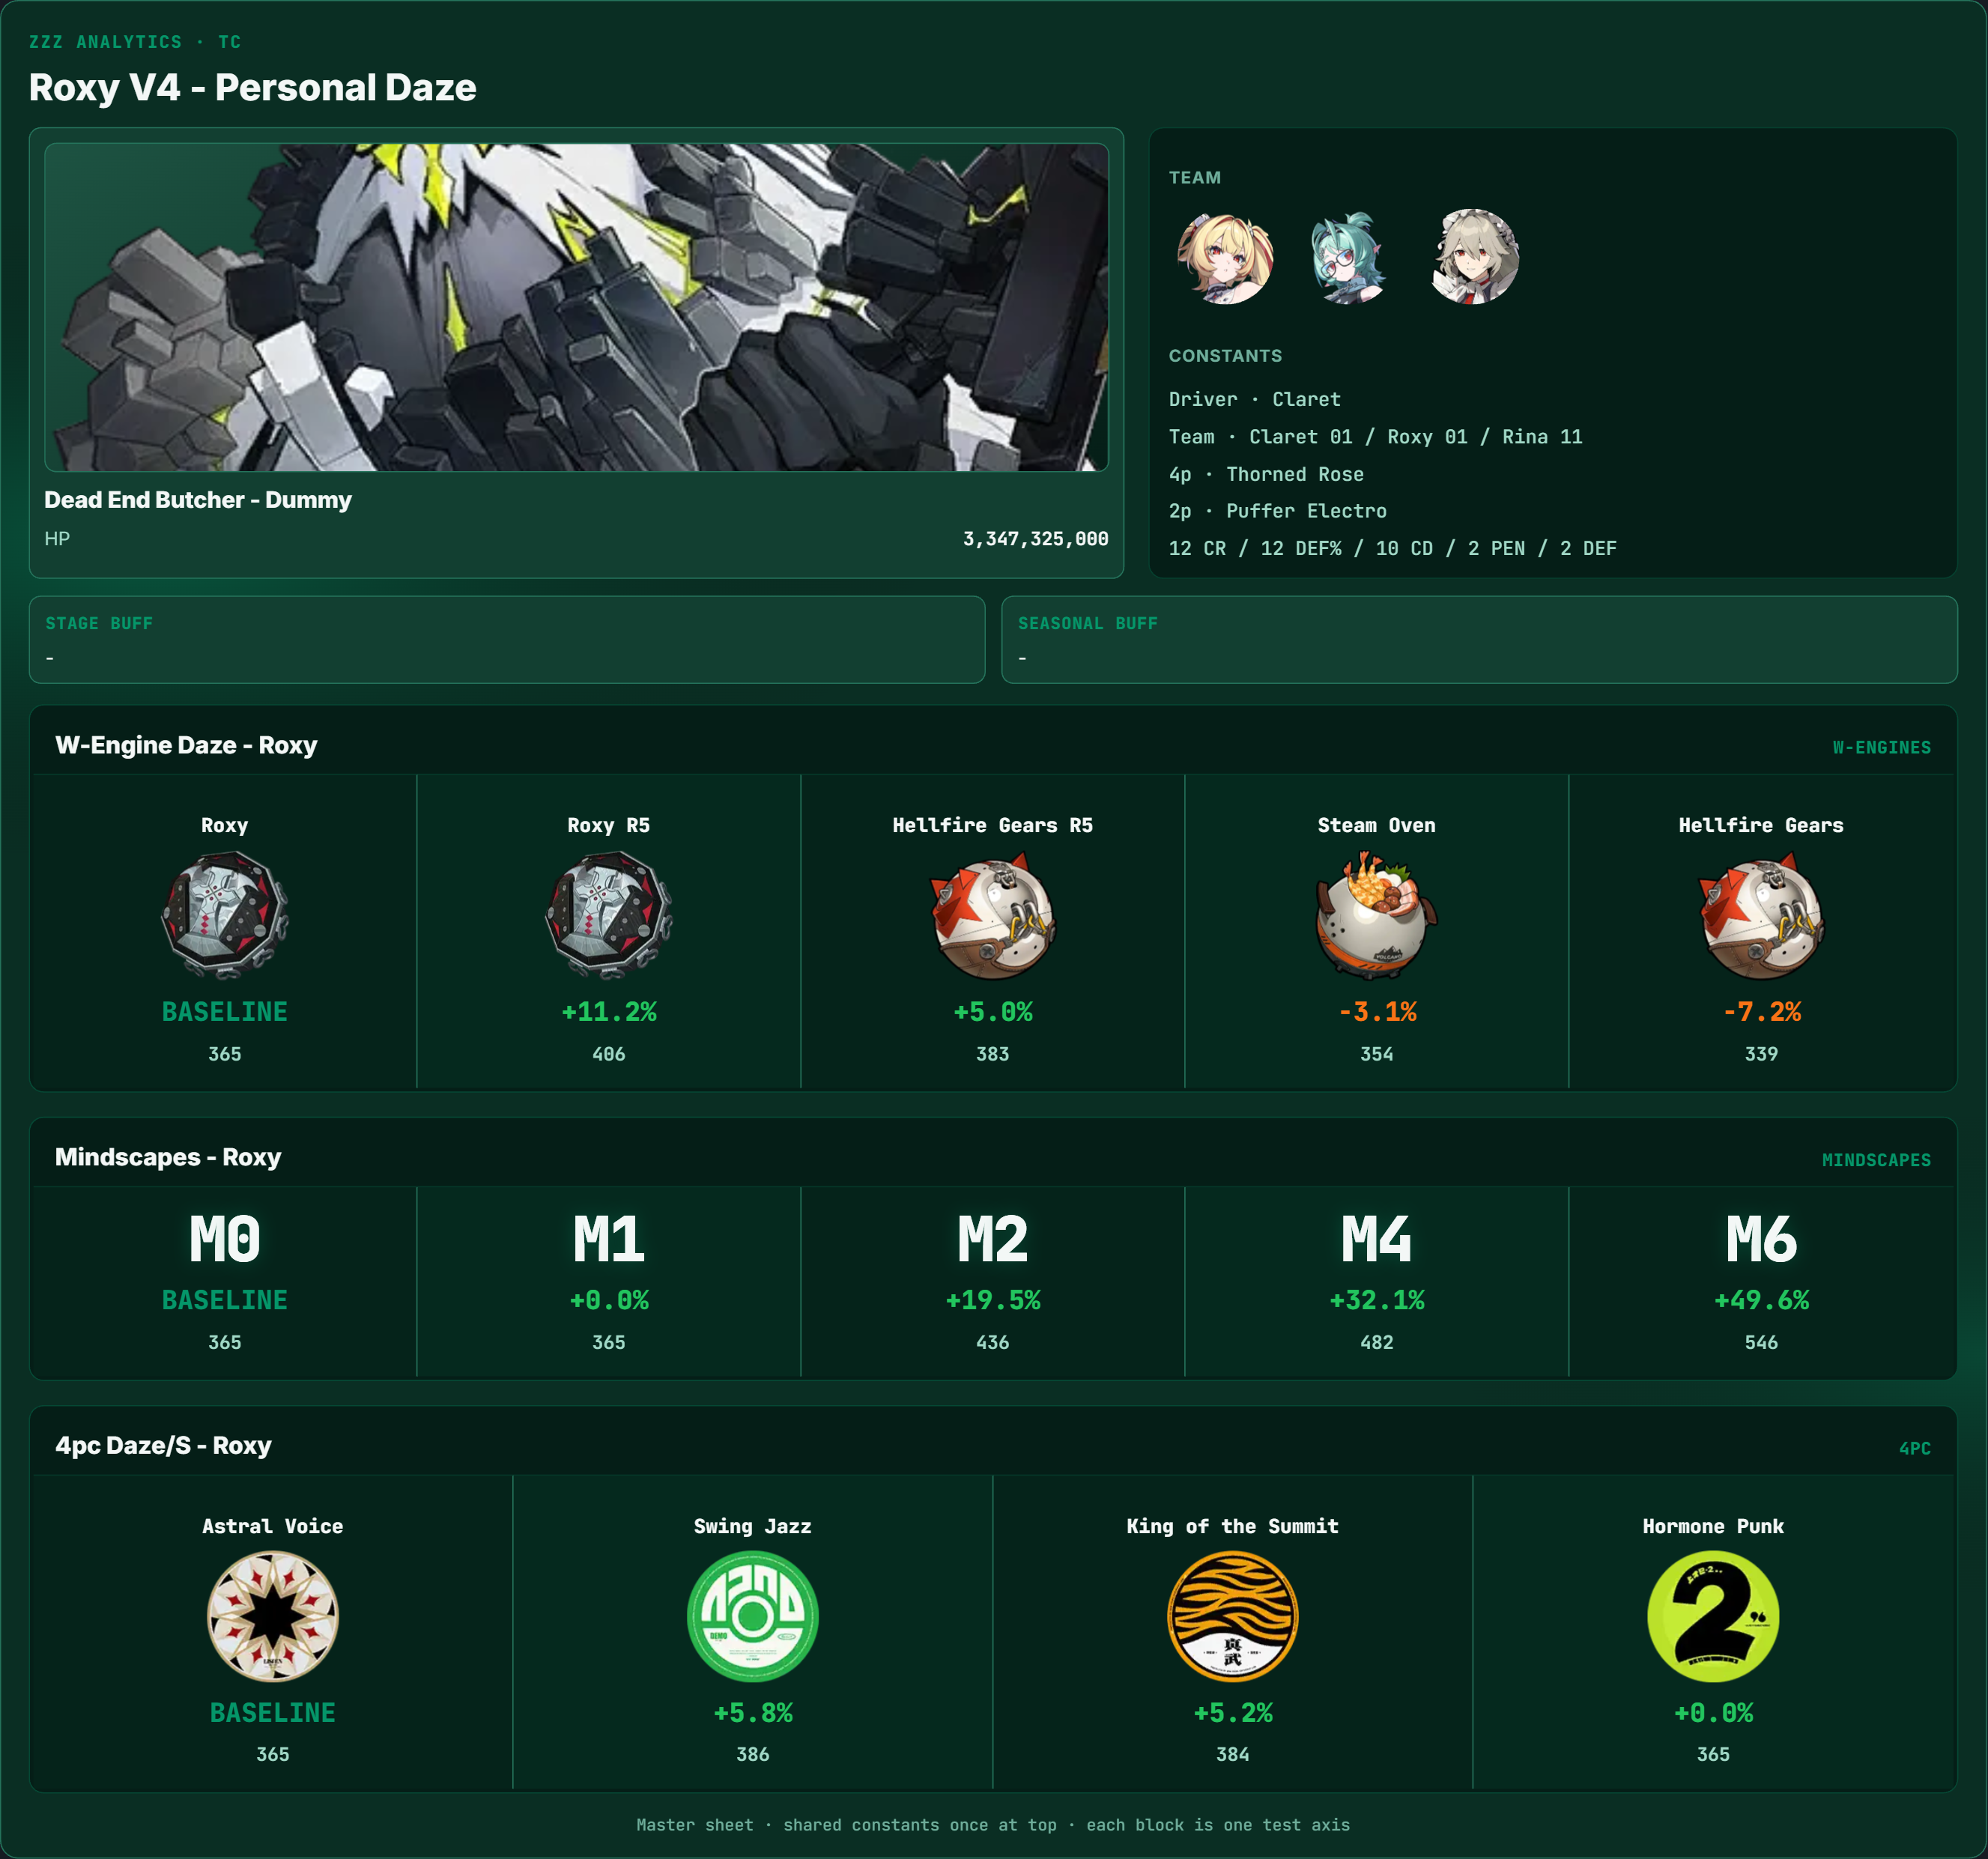Select the 4PC tag label

[1915, 1448]
